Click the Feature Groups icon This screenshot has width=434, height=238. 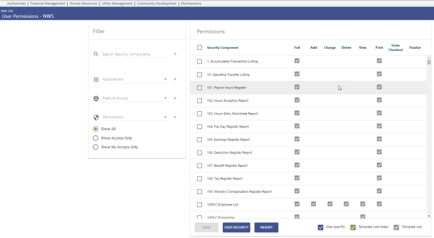tap(96, 98)
